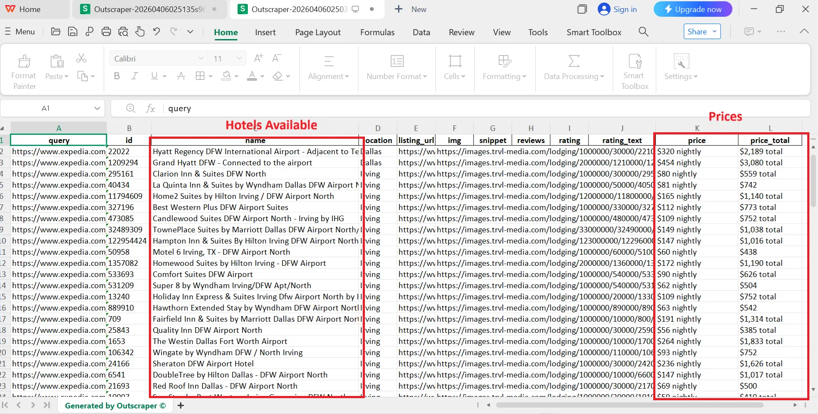The image size is (818, 414).
Task: Click the Sign in link
Action: [x=625, y=9]
